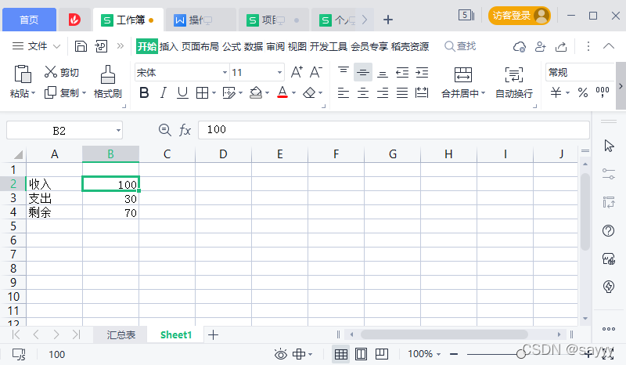Expand Merge and Center options arrow
Viewport: 626px width, 365px height.
pyautogui.click(x=483, y=93)
